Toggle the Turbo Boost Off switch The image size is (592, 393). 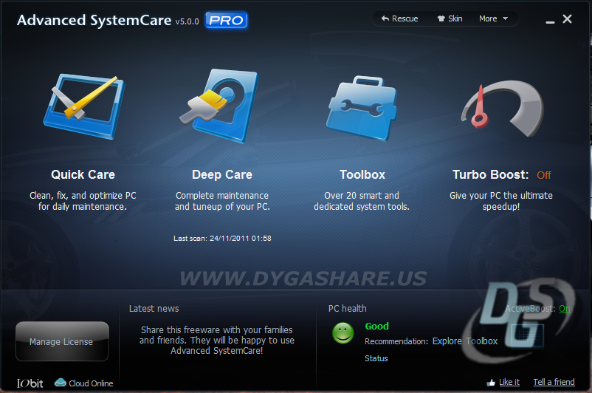point(544,175)
